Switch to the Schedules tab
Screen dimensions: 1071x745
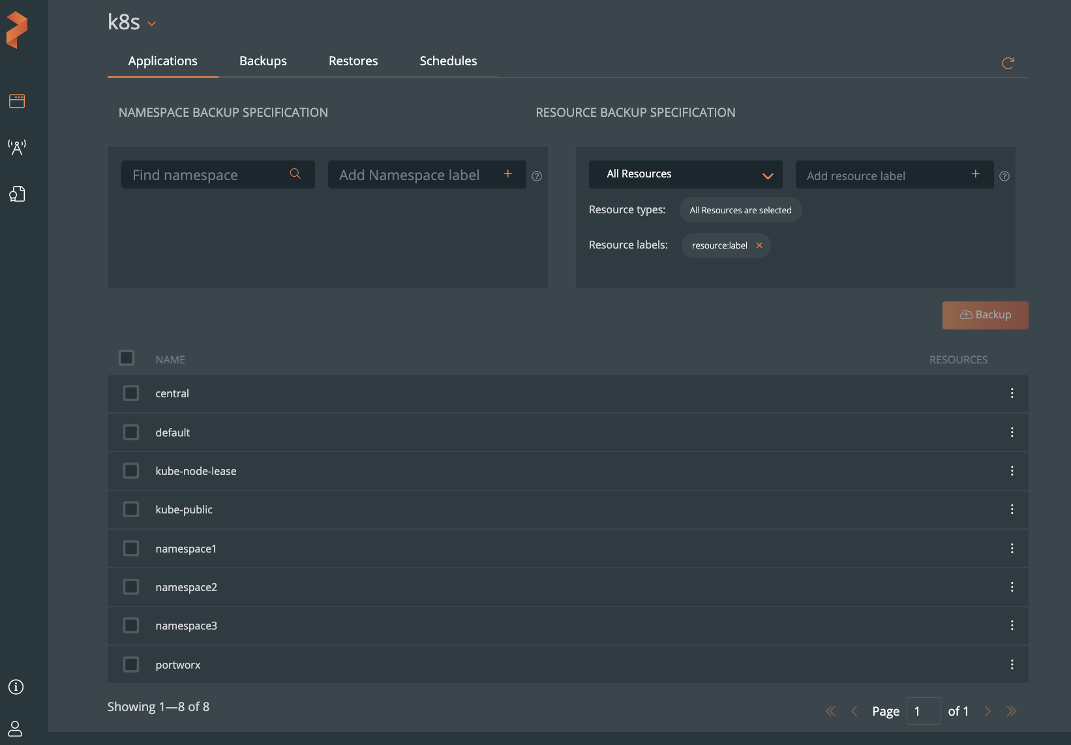click(x=448, y=61)
